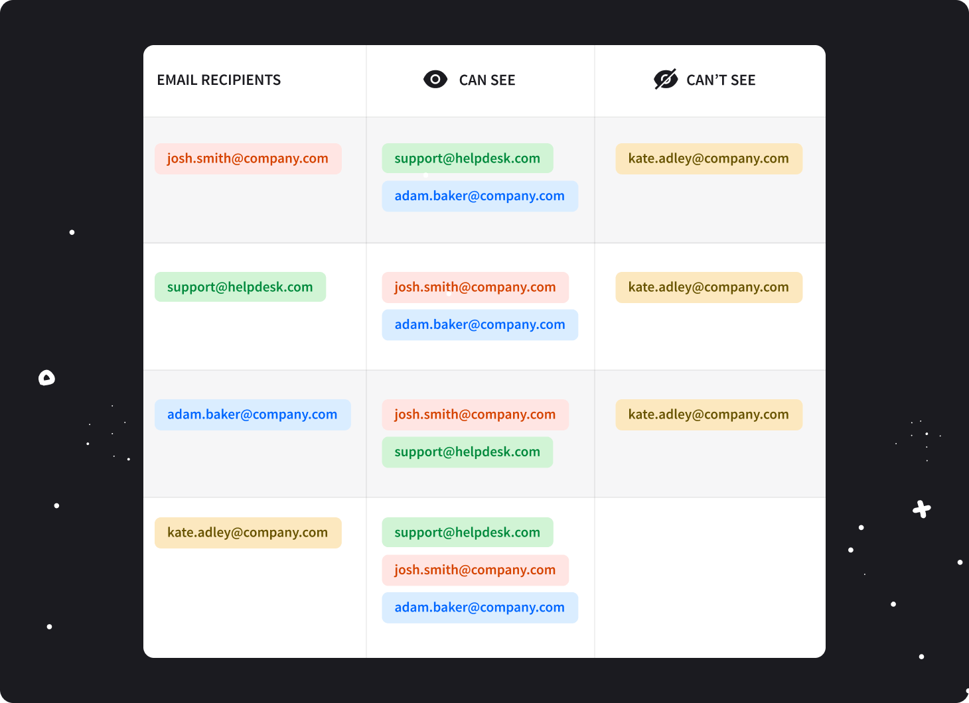This screenshot has height=703, width=969.
Task: Click josh.smith@company.com in the Email Recipients column
Action: [x=248, y=159]
